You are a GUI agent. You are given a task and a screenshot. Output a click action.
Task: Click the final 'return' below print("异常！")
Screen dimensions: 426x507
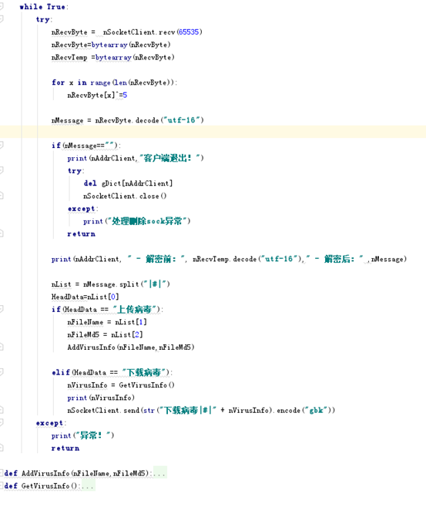pos(65,448)
